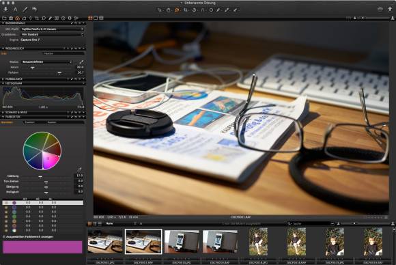Viewport: 396px width, 265px height.
Task: Click the Import images arrow icon
Action: (x=5, y=10)
